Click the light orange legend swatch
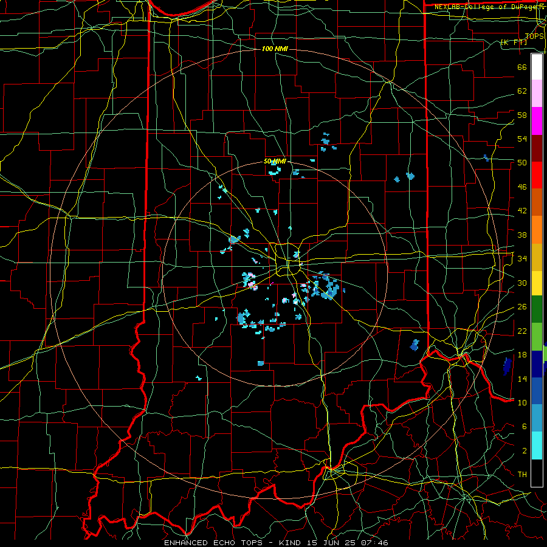The width and height of the screenshot is (547, 547). coord(537,230)
